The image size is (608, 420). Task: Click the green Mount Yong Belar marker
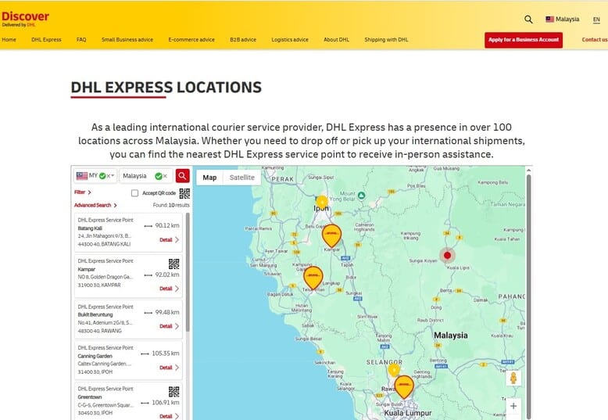(x=361, y=196)
